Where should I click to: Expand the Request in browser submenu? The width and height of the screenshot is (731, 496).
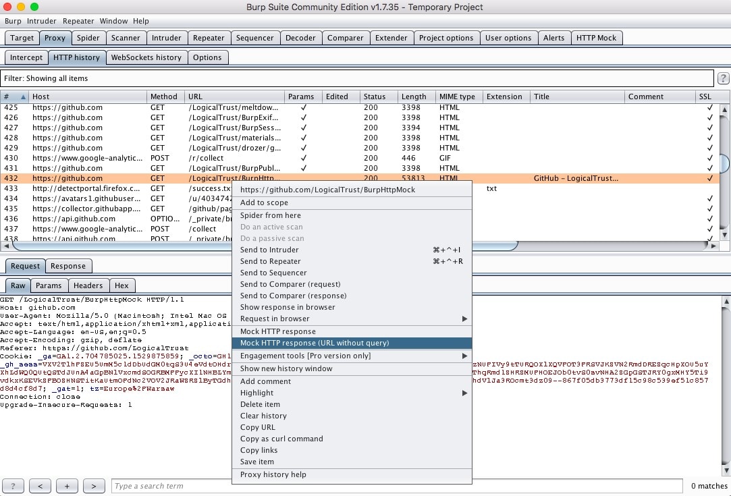click(275, 319)
